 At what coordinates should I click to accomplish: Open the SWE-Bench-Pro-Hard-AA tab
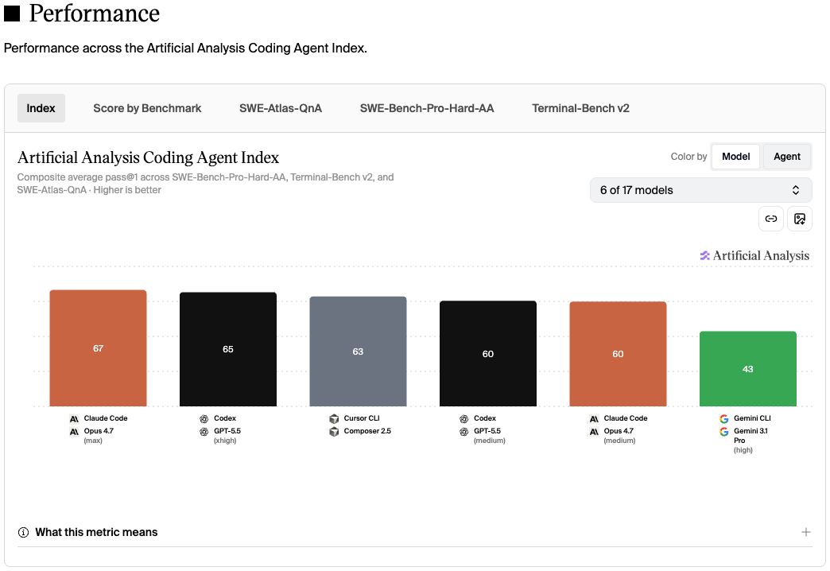pos(427,108)
